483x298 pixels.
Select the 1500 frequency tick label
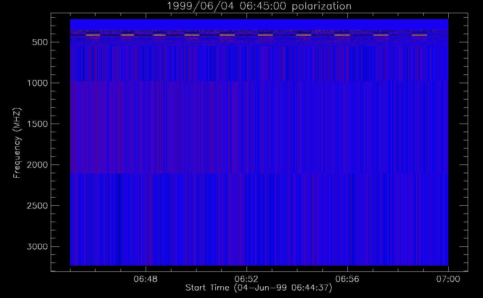38,124
